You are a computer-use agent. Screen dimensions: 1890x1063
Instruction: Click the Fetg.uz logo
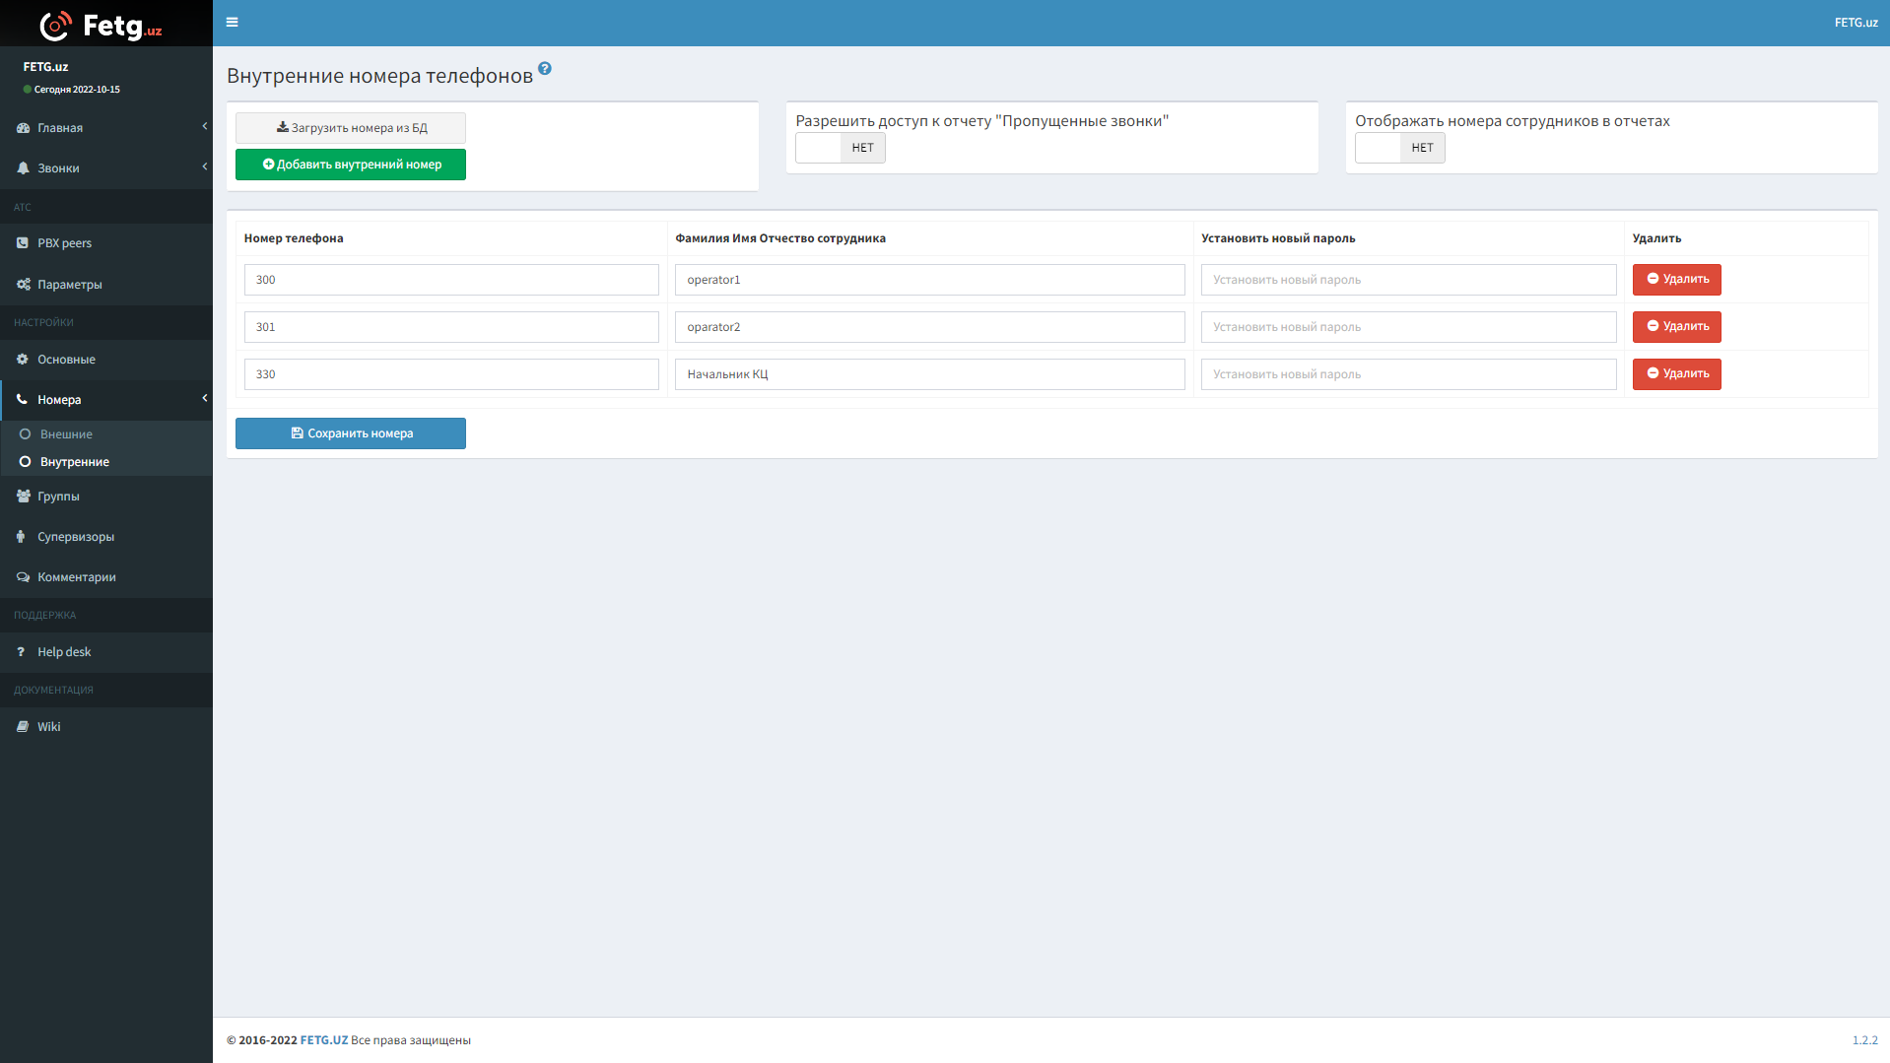(101, 25)
